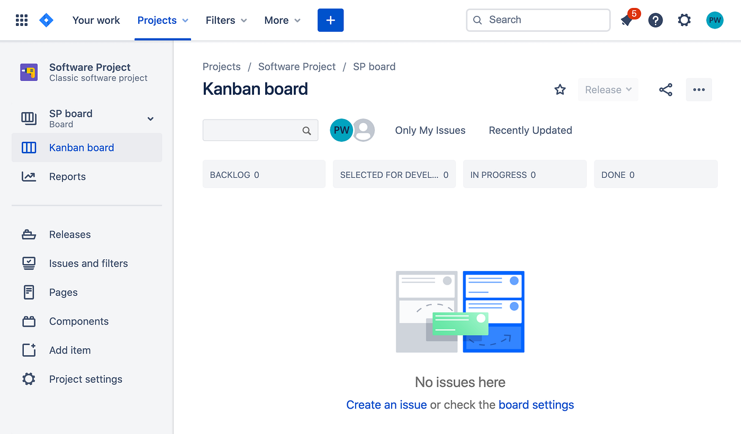Filter by unassigned grey avatar
The height and width of the screenshot is (434, 741).
(364, 130)
